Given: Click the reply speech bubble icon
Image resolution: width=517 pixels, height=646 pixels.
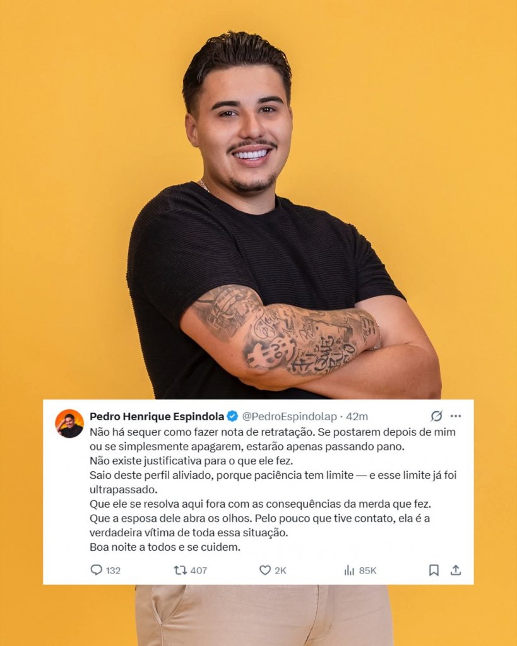Looking at the screenshot, I should pyautogui.click(x=96, y=570).
